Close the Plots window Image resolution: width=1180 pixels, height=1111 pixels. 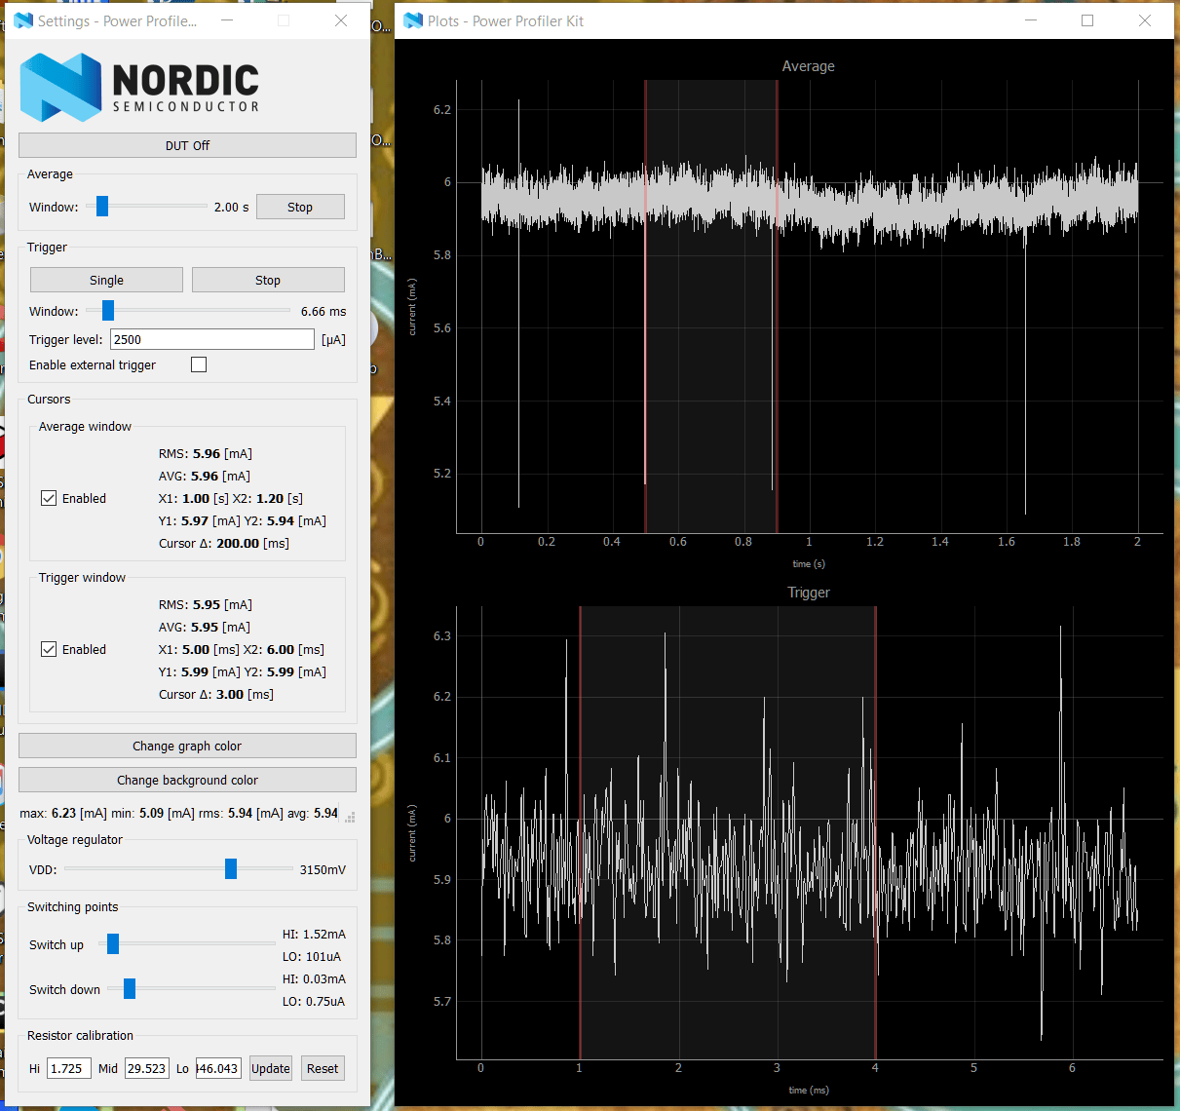(x=1145, y=20)
